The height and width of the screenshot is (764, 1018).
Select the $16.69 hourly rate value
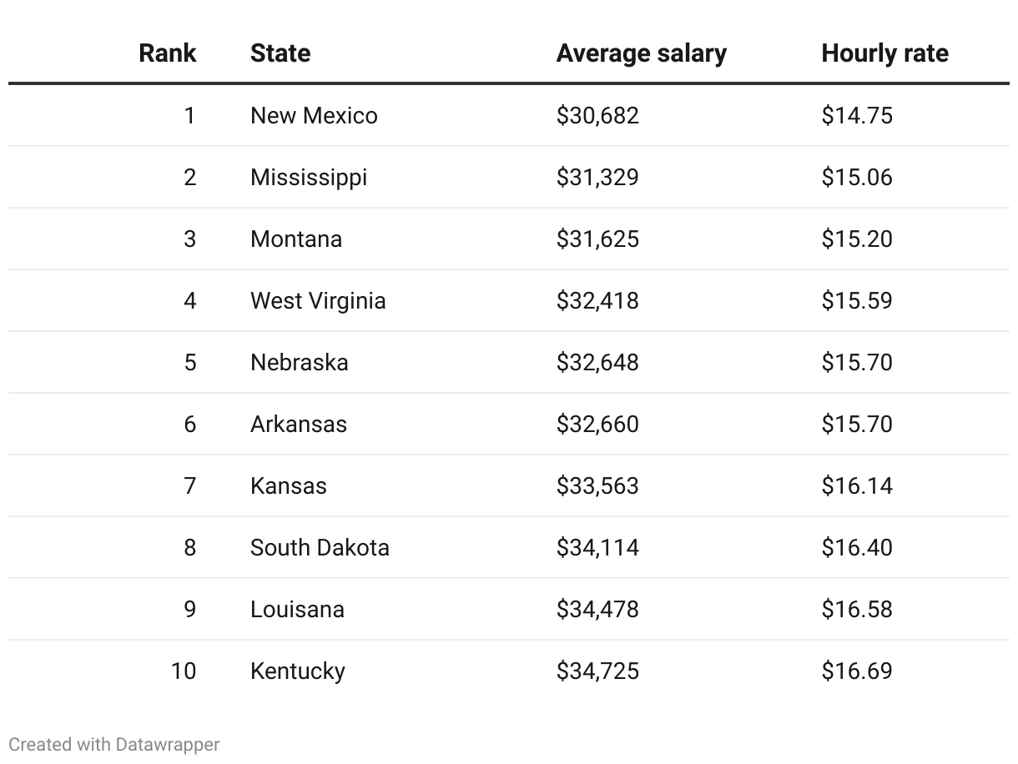857,671
